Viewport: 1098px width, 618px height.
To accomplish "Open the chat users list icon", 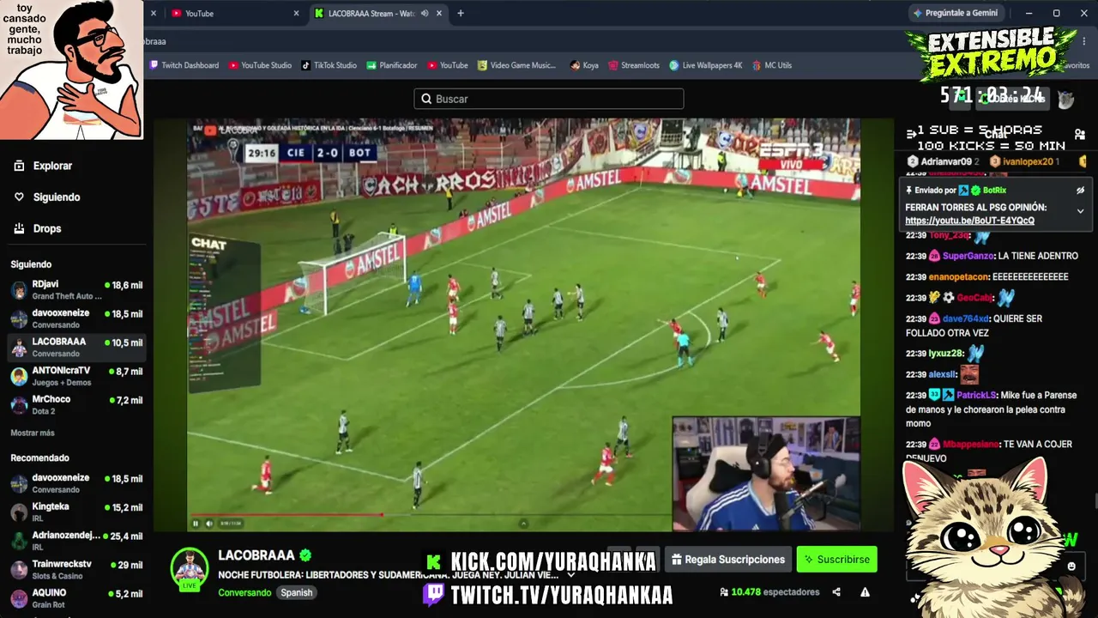I will pos(1080,135).
